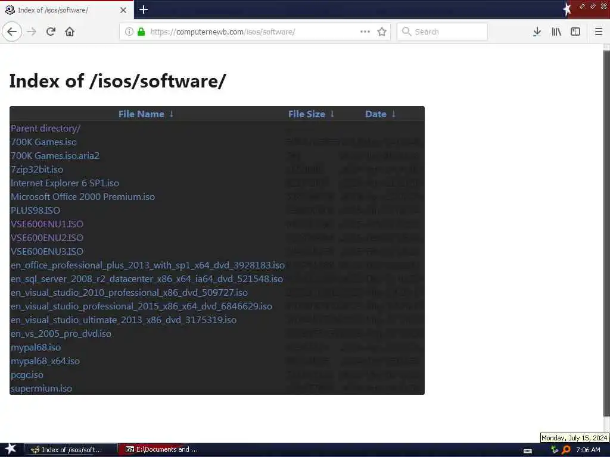Download en_office_professional_plus_2013 ISO
This screenshot has width=610, height=457.
point(148,265)
